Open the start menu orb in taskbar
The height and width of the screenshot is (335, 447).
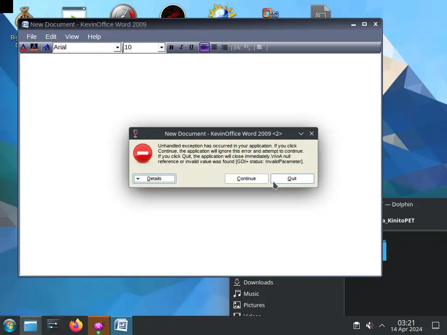pos(10,325)
